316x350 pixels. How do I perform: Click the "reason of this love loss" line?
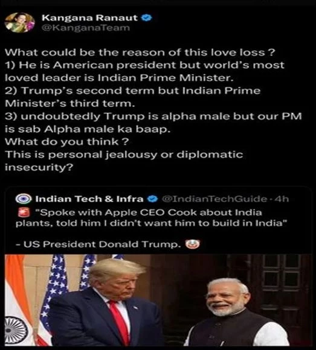tap(140, 52)
